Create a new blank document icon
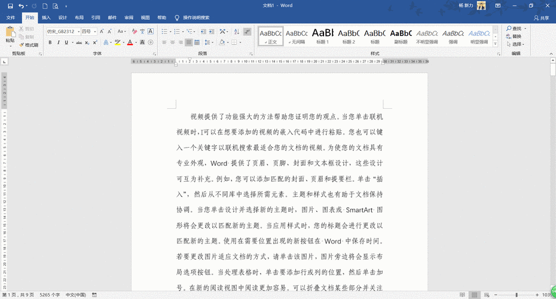 (45, 6)
